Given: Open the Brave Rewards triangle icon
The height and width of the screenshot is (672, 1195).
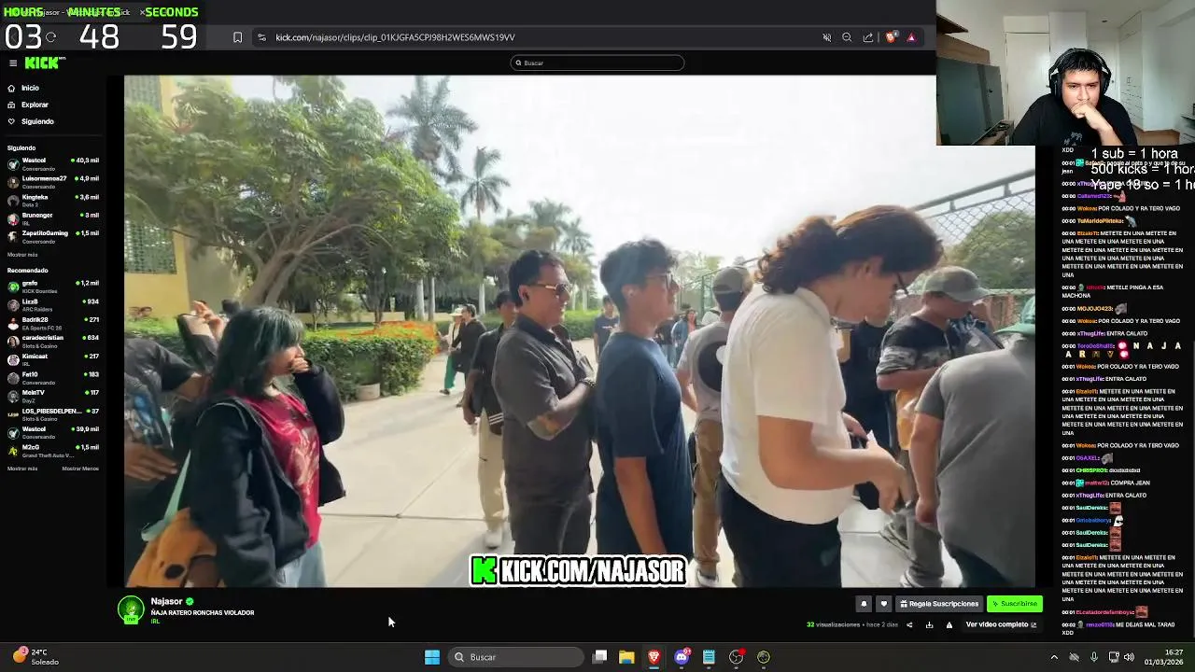Looking at the screenshot, I should click(x=911, y=37).
